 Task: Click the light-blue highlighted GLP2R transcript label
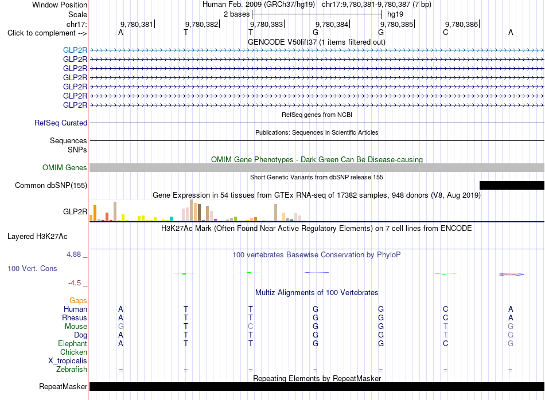[x=75, y=50]
